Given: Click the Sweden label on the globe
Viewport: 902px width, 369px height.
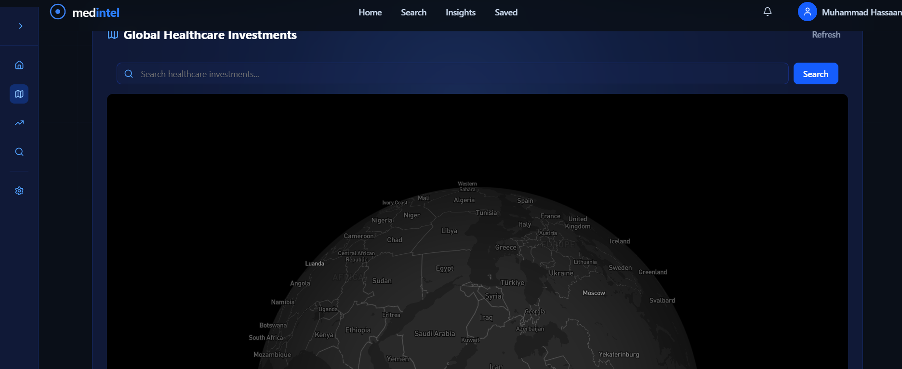Looking at the screenshot, I should (620, 268).
